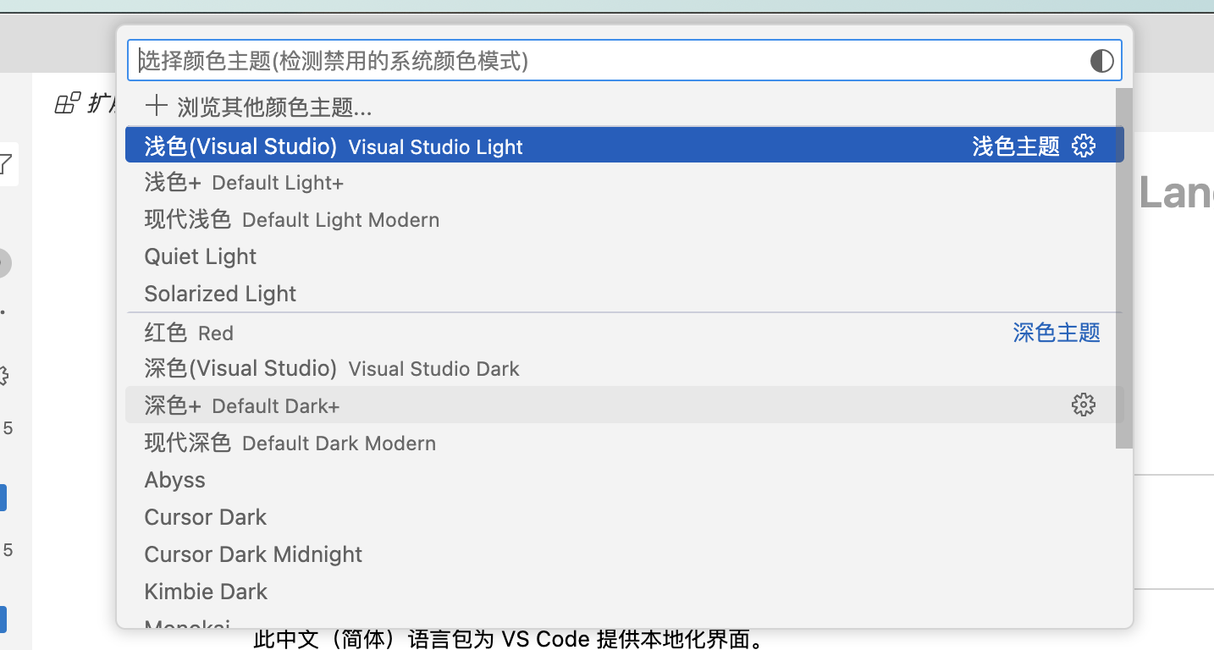The width and height of the screenshot is (1214, 650).
Task: Pick the Visual Studio Dark theme
Action: (332, 369)
